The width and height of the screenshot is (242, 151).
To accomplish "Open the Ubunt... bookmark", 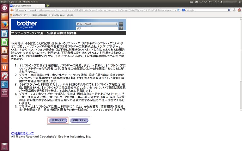I will pos(70,15).
